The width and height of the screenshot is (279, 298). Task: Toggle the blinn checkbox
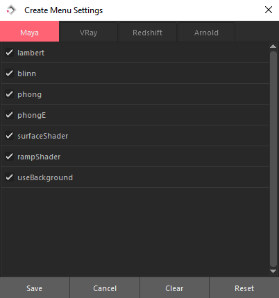(x=9, y=73)
